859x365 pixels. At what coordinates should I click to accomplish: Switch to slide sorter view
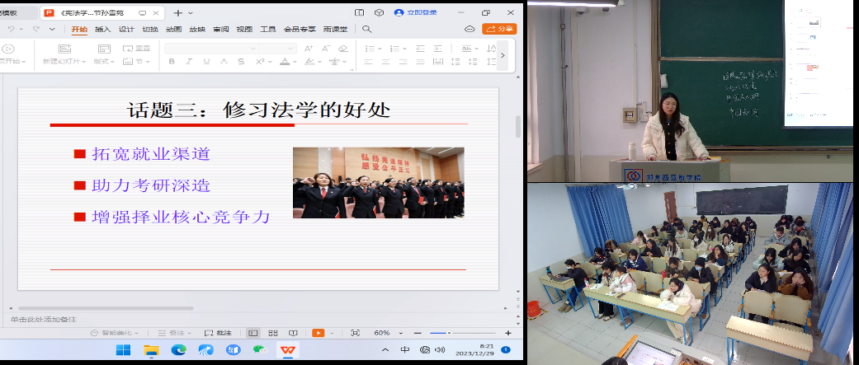click(x=272, y=333)
